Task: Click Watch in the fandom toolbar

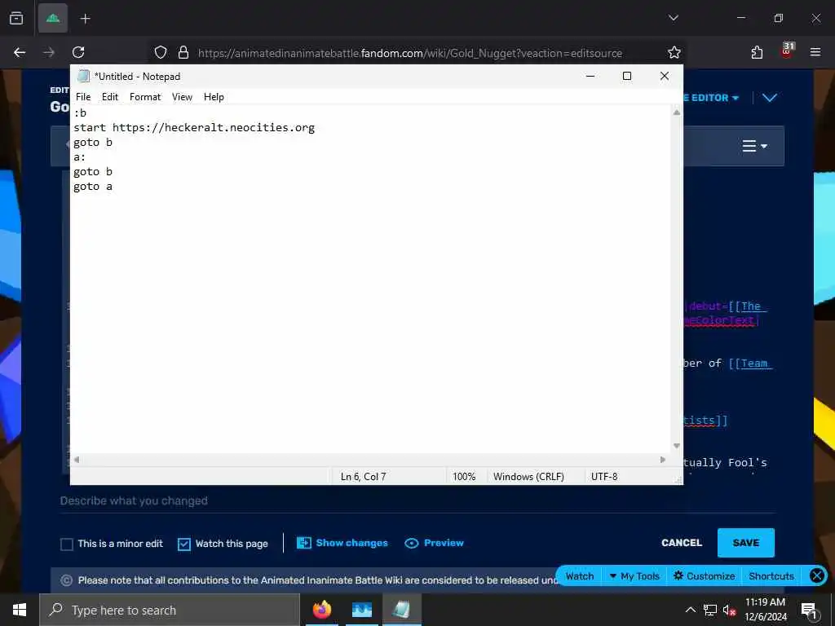Action: pyautogui.click(x=580, y=576)
